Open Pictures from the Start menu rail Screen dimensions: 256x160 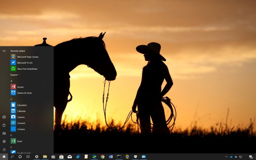[x=4, y=133]
